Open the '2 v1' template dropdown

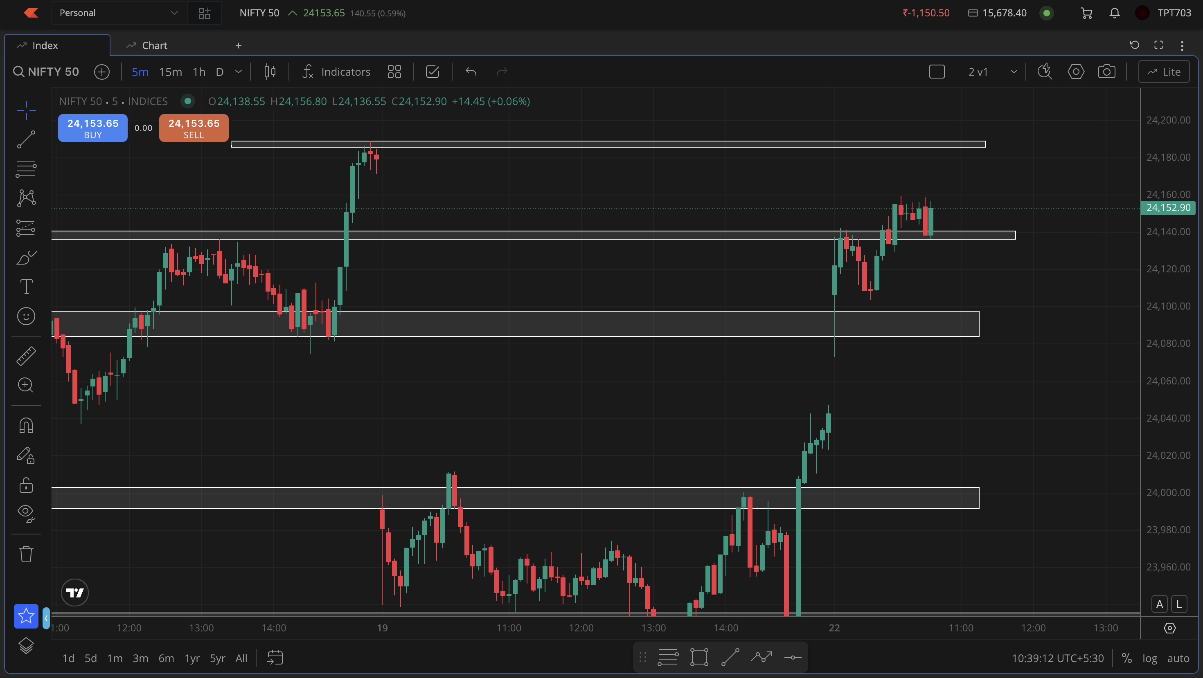coord(992,72)
